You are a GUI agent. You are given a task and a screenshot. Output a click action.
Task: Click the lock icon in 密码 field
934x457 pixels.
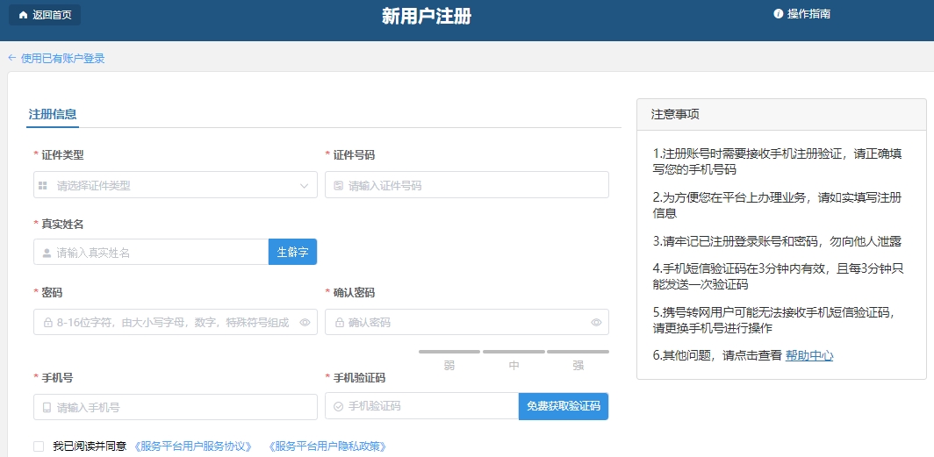[47, 323]
